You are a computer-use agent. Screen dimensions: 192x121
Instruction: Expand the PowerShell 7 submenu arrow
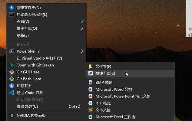82,51
